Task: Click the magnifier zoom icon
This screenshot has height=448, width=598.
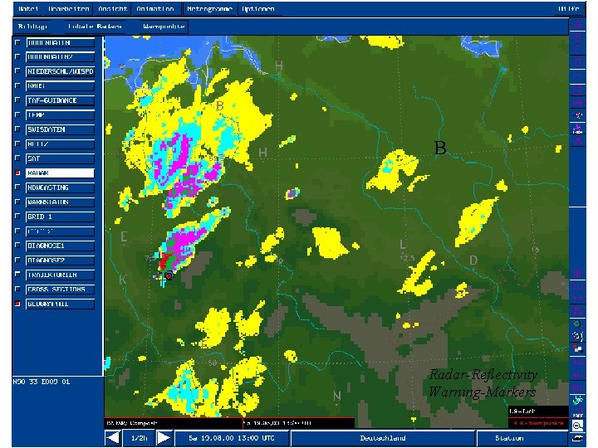Action: (x=578, y=426)
